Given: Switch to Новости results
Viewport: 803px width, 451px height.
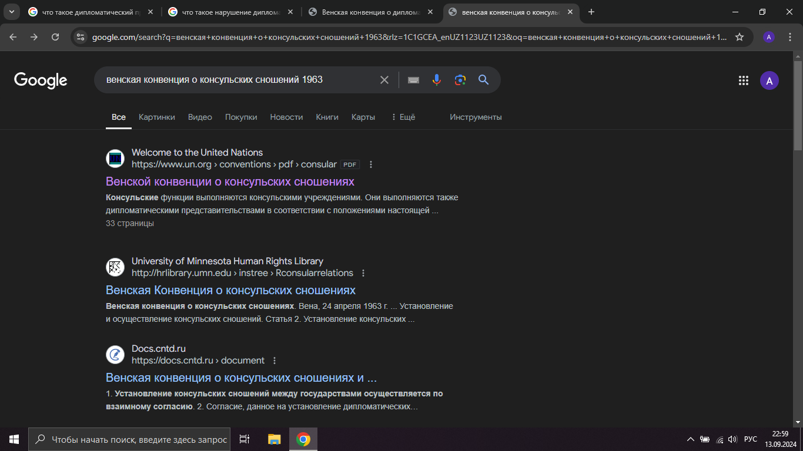Looking at the screenshot, I should [286, 117].
